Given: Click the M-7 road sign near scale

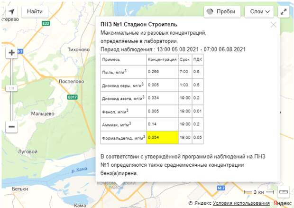Looking at the screenshot, I should 221,189.
